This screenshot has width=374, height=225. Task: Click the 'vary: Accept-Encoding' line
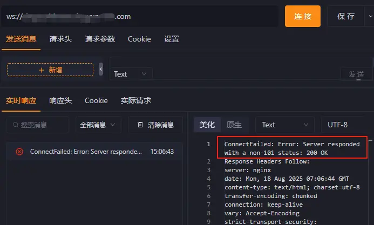pyautogui.click(x=262, y=213)
